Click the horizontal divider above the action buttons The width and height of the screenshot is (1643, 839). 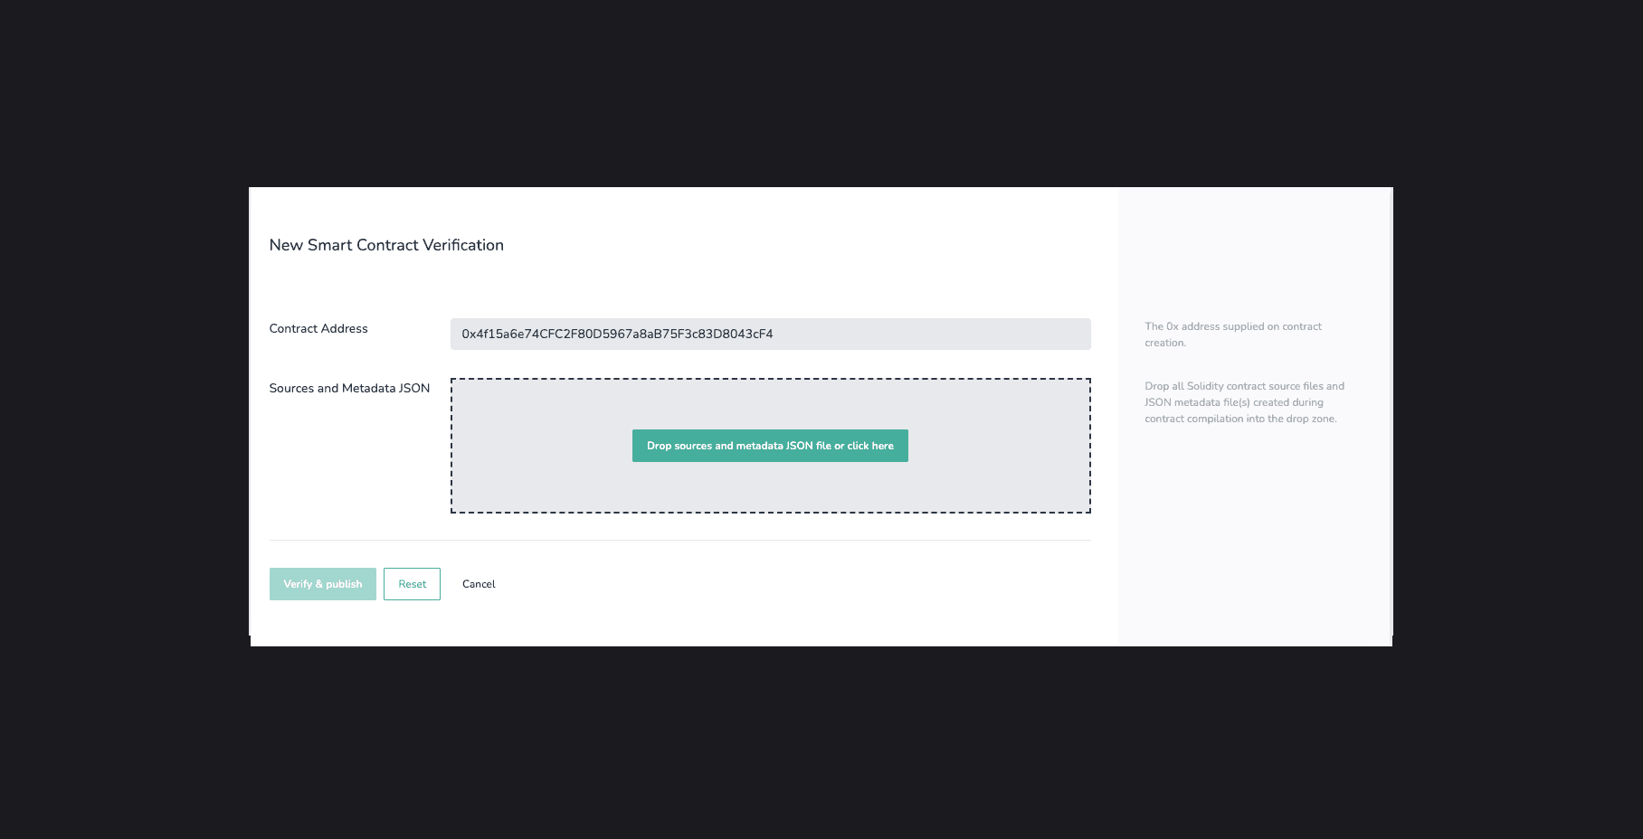(x=679, y=541)
